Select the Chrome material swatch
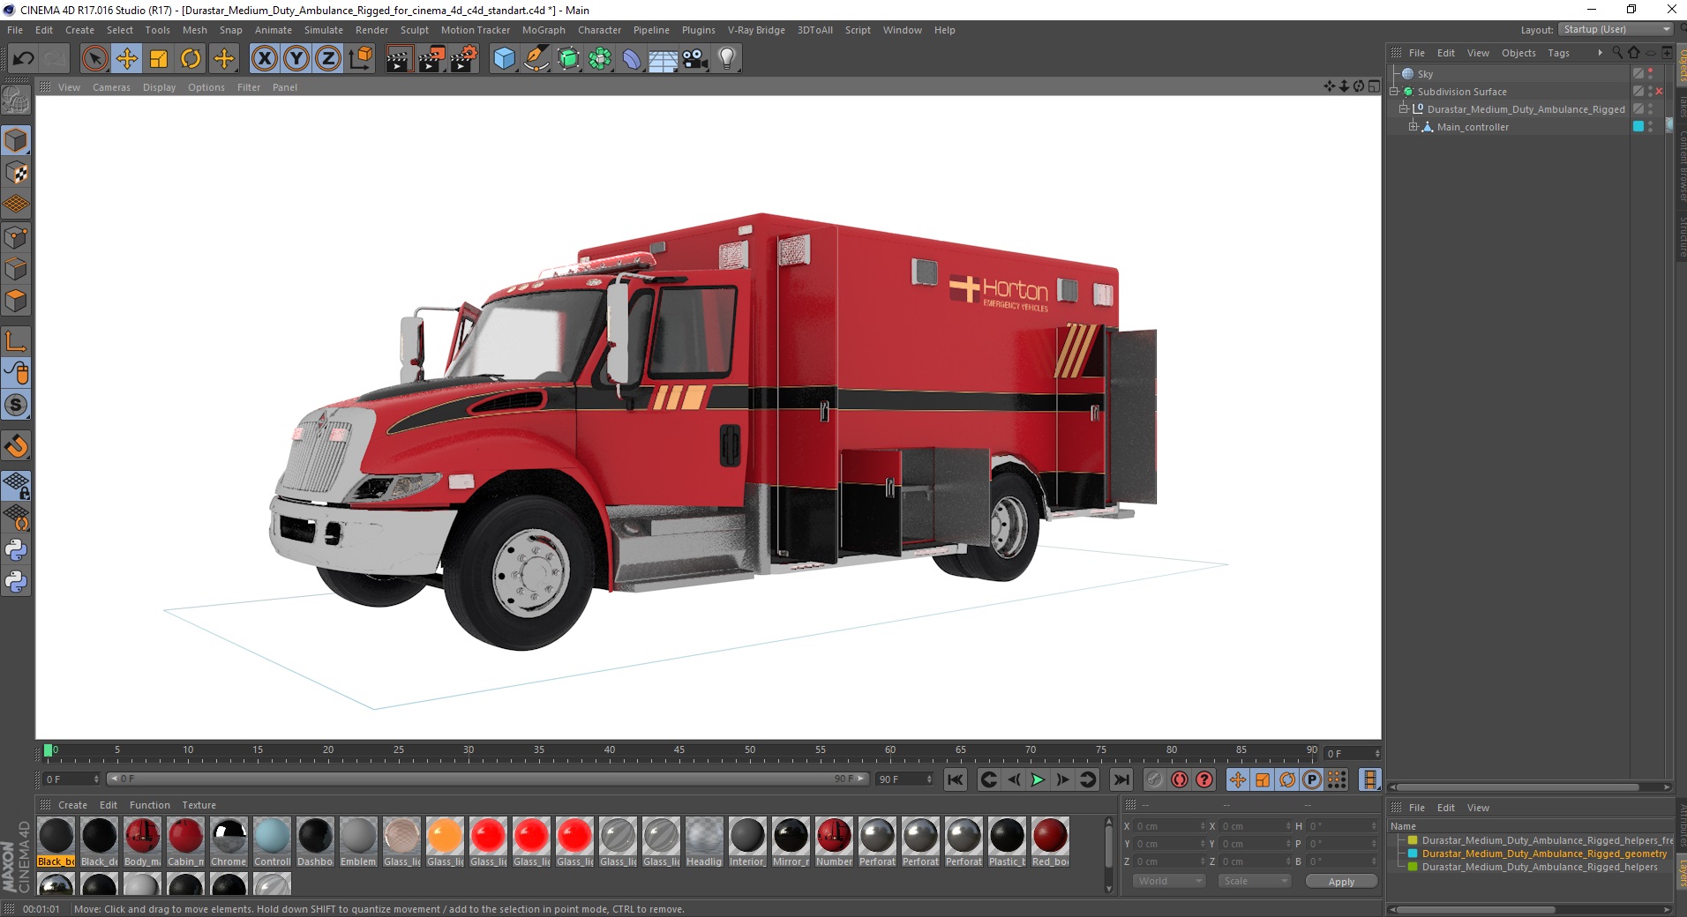This screenshot has width=1687, height=917. (229, 842)
